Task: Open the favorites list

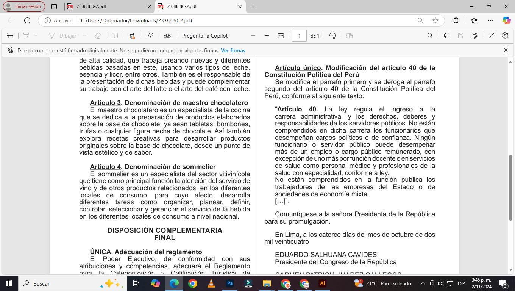Action: [474, 20]
